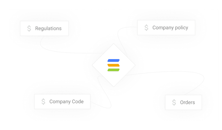The image size is (222, 130).
Task: Open the Company policy card
Action: coord(166,28)
